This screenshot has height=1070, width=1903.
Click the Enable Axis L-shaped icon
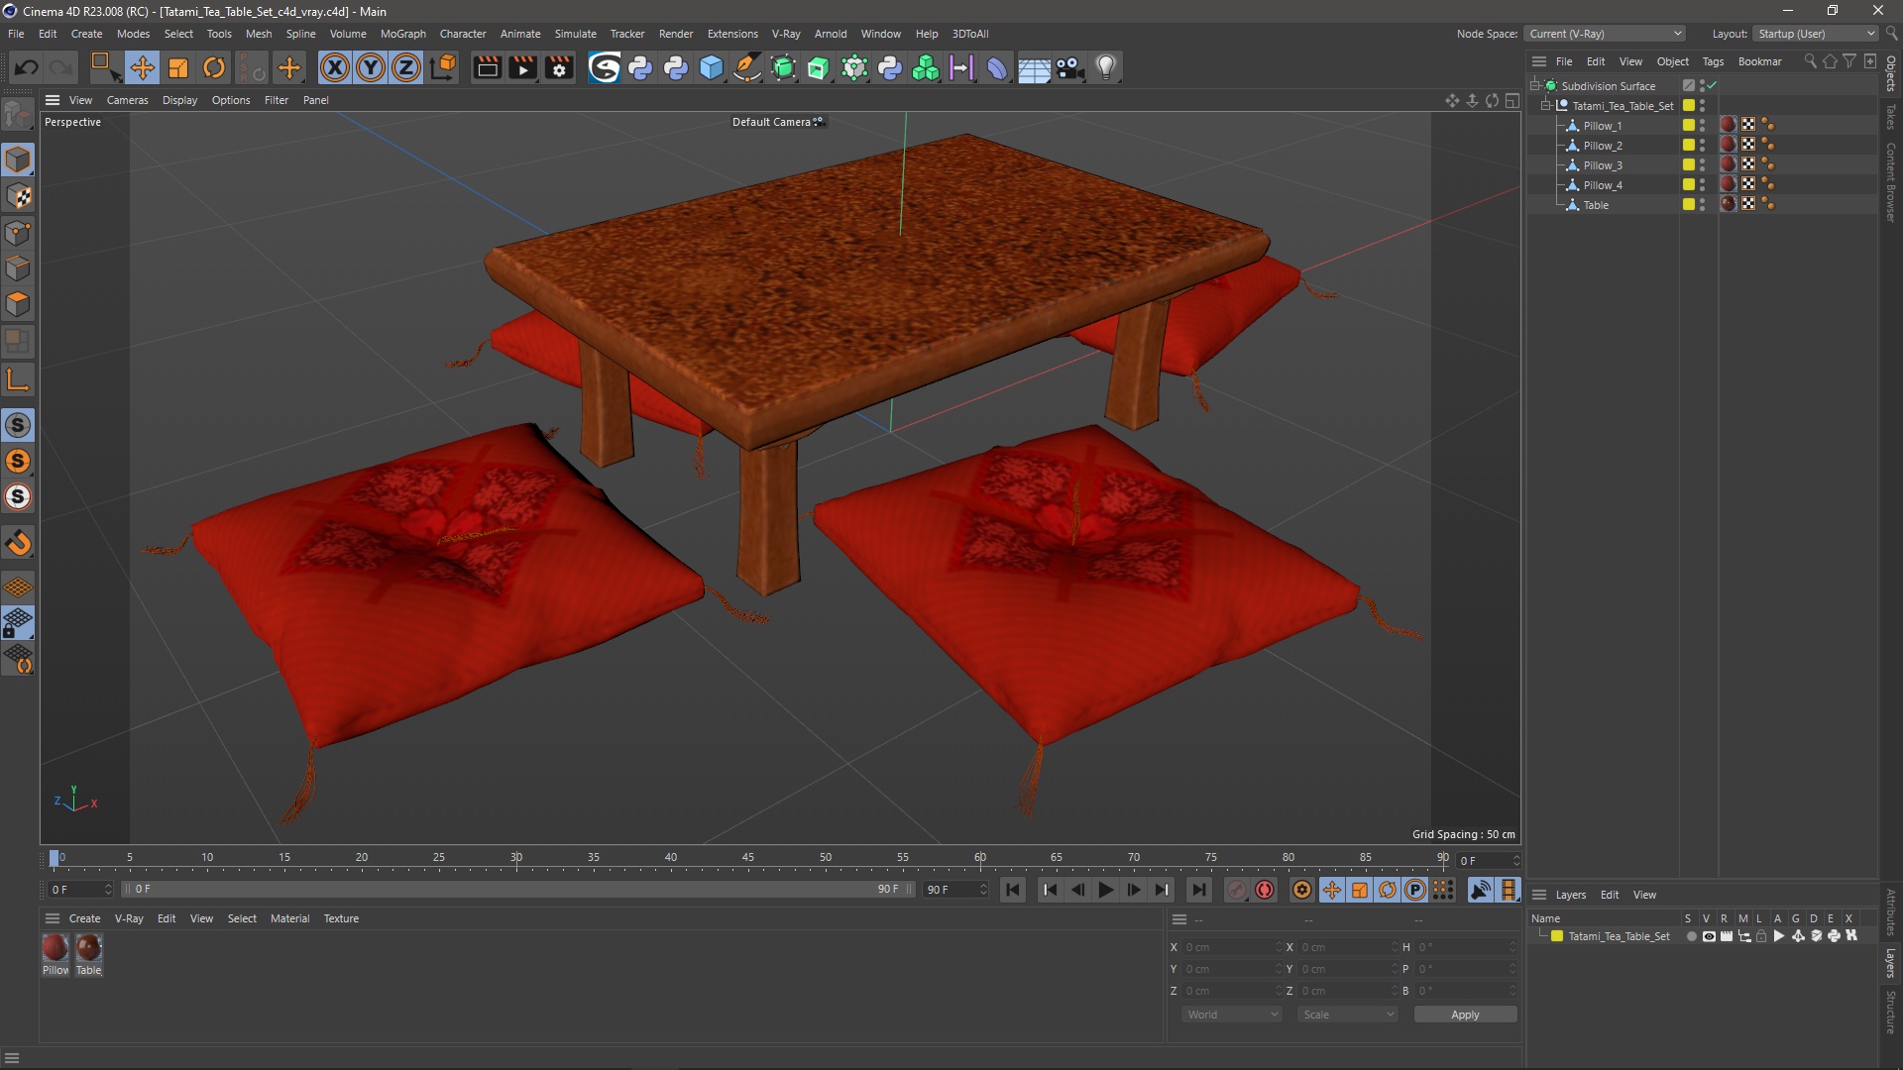tap(18, 379)
